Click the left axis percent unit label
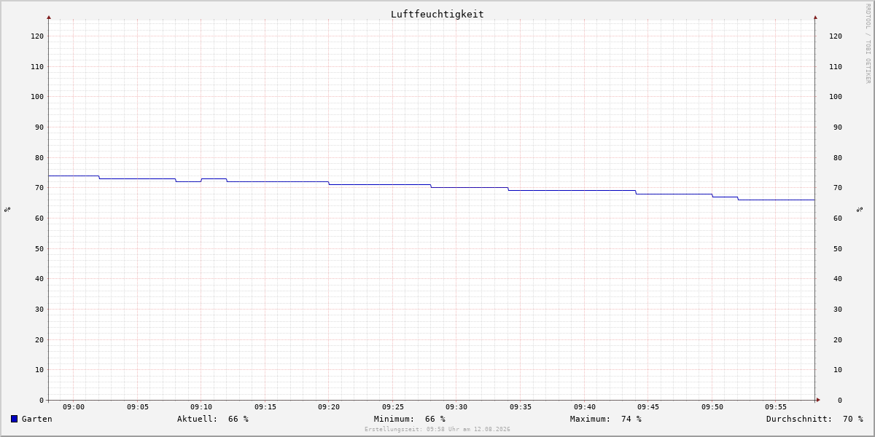The width and height of the screenshot is (875, 437). (7, 209)
